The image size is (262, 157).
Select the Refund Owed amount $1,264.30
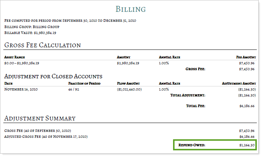tap(247, 145)
